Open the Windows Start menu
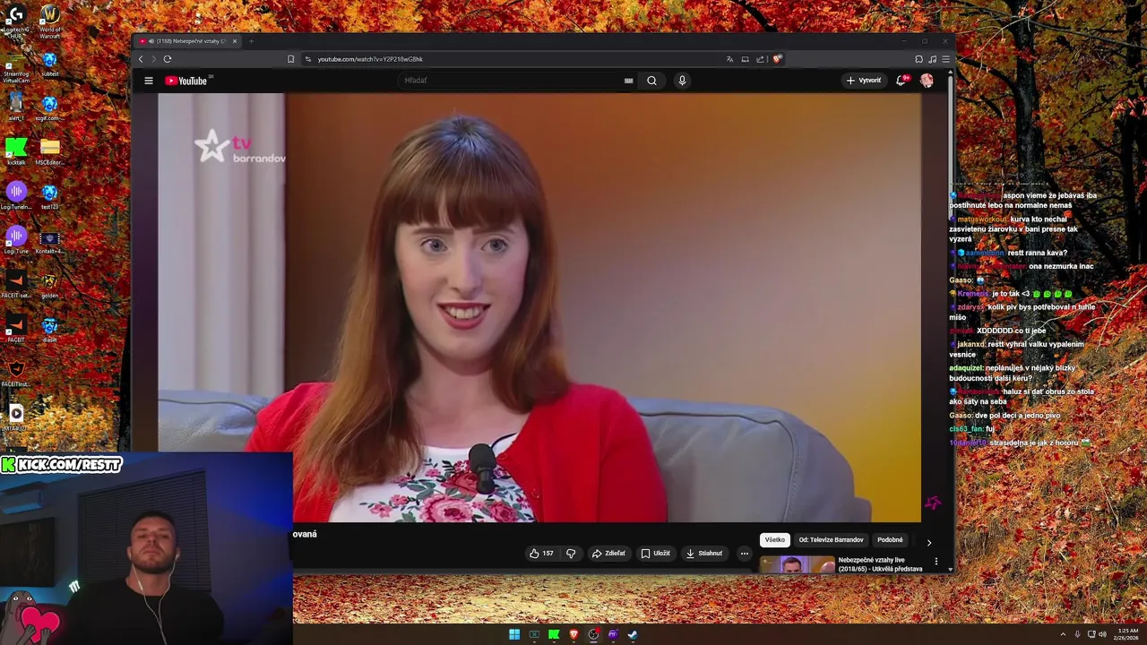The image size is (1147, 645). [x=514, y=634]
